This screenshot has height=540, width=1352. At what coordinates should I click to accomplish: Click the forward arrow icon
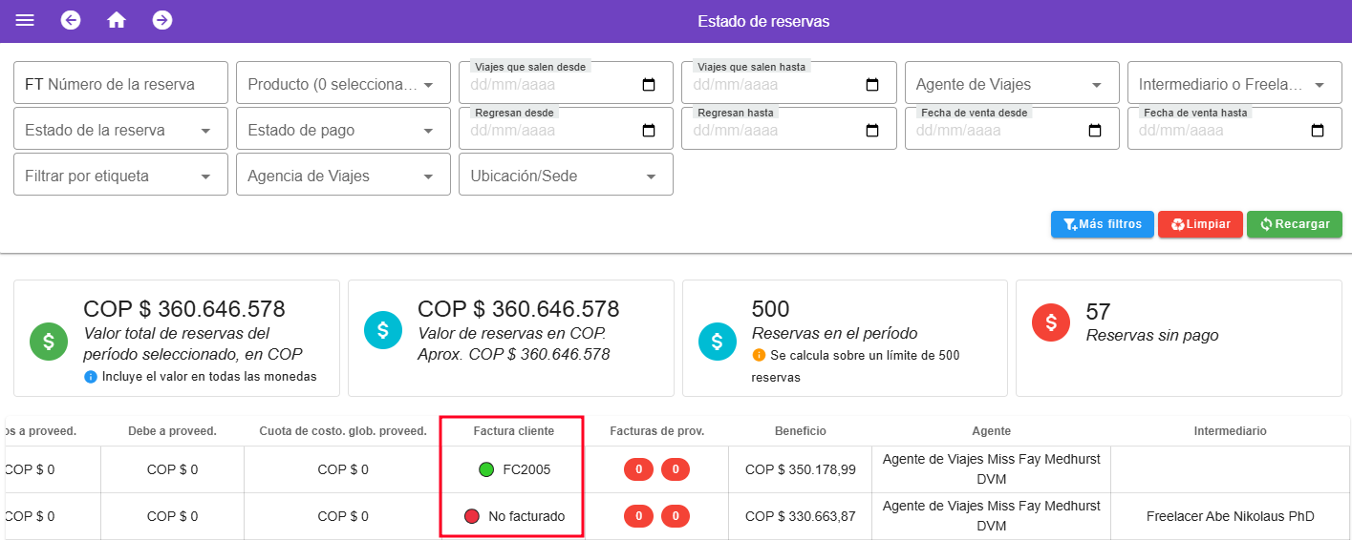point(162,21)
